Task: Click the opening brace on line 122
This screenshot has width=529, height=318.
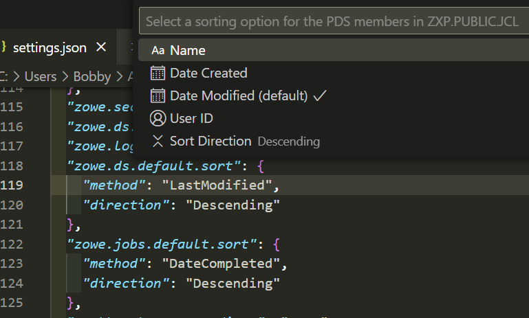Action: coord(277,245)
